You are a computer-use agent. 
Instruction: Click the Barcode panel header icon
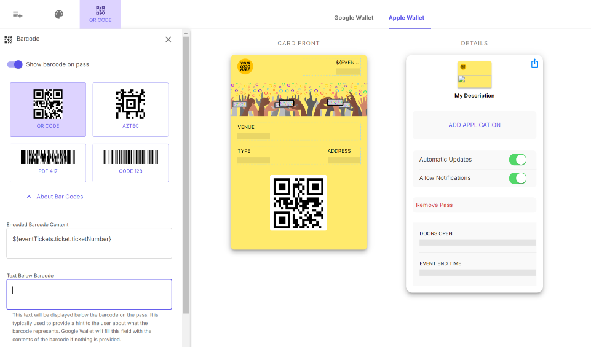point(8,39)
